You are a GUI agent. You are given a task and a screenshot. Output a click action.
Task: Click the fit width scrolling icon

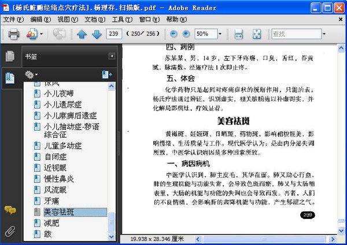coord(238,34)
